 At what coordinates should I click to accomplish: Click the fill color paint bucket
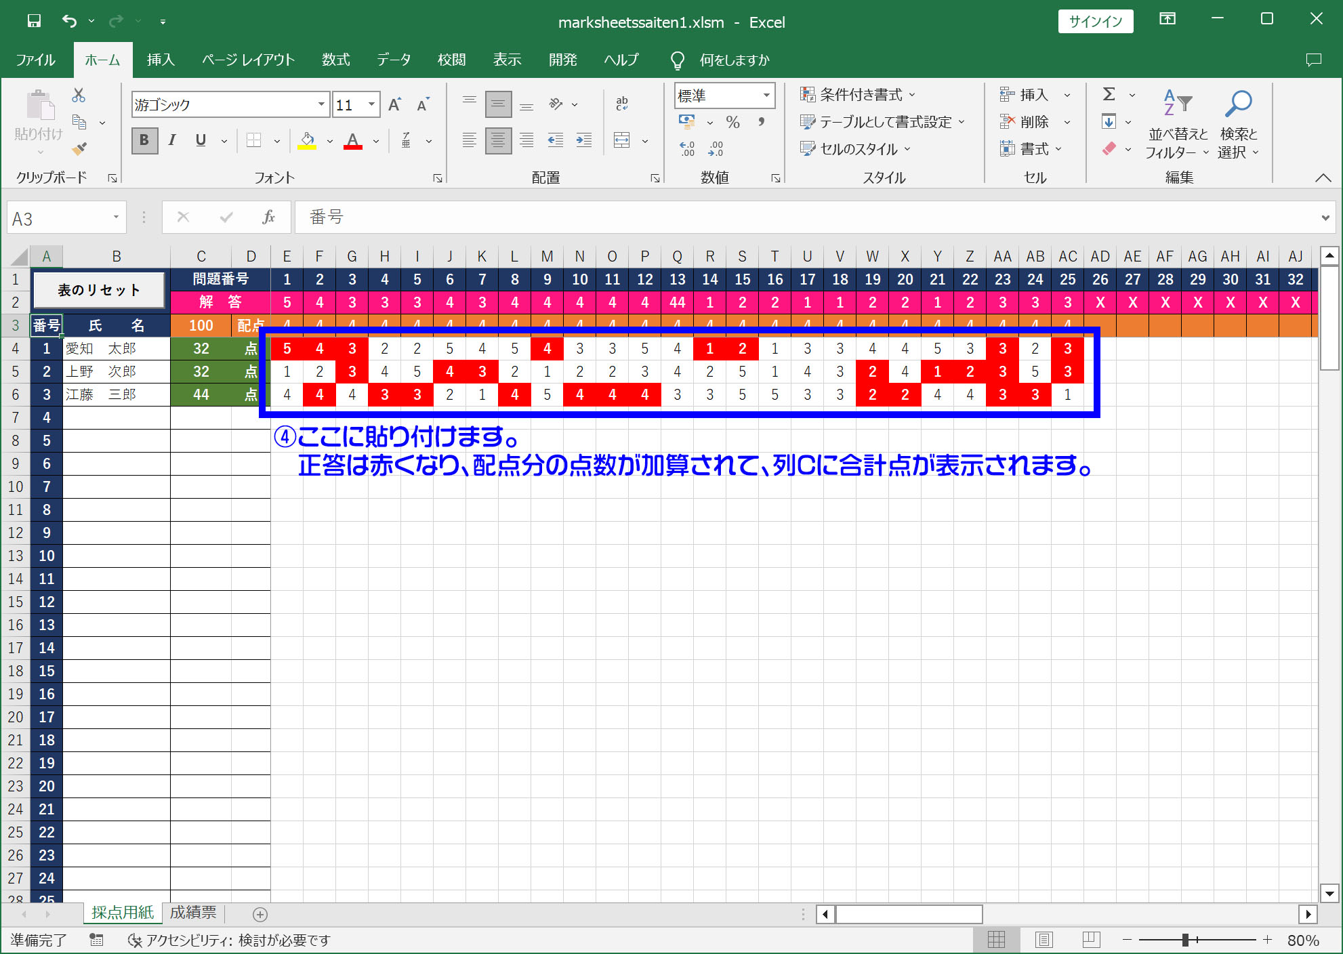coord(307,140)
